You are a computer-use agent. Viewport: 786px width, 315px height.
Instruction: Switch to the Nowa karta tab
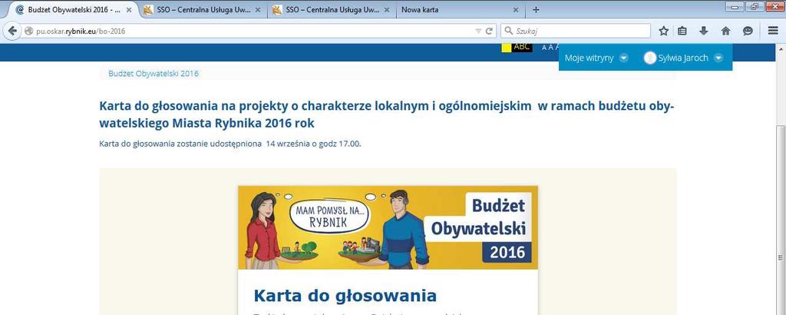tap(461, 9)
